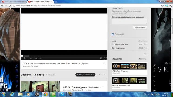Click the taskbar clock and date
The width and height of the screenshot is (173, 97).
166,95
